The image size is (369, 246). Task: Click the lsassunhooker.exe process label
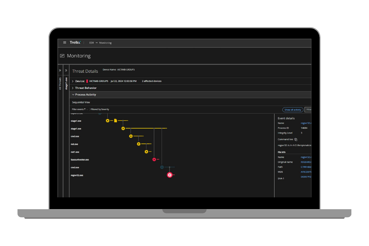pos(80,160)
